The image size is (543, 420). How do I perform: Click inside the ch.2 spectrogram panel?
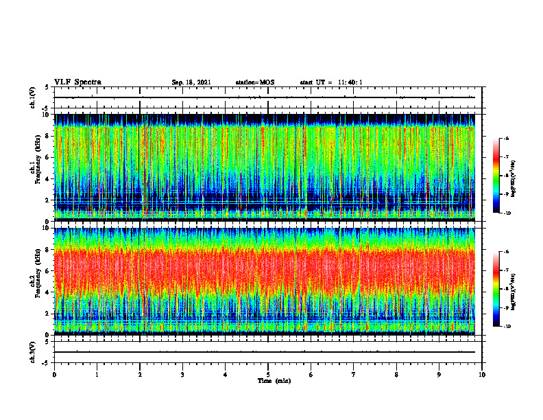tap(265, 281)
